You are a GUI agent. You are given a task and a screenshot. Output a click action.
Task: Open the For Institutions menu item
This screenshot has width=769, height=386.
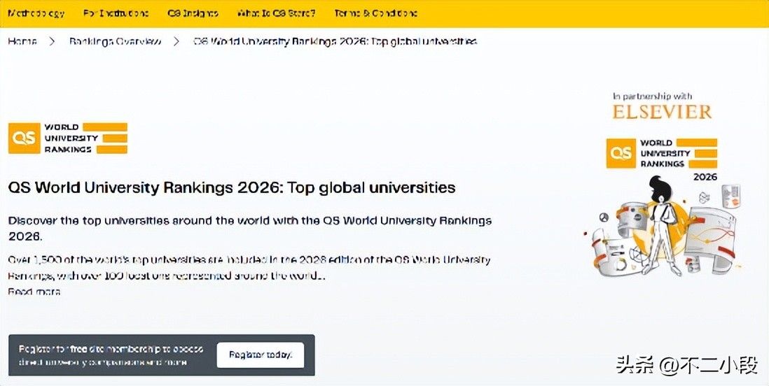point(116,13)
